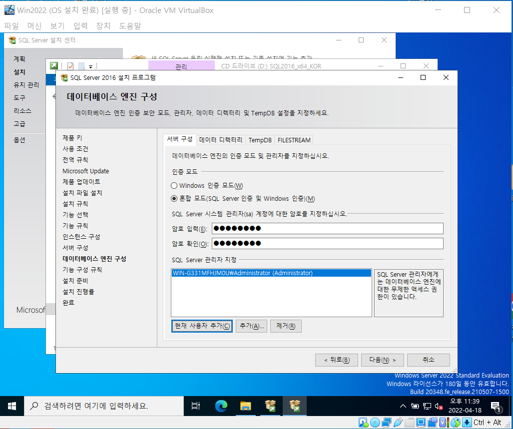Click 제거(R) button
Viewport: 513px width, 429px height.
pos(286,326)
